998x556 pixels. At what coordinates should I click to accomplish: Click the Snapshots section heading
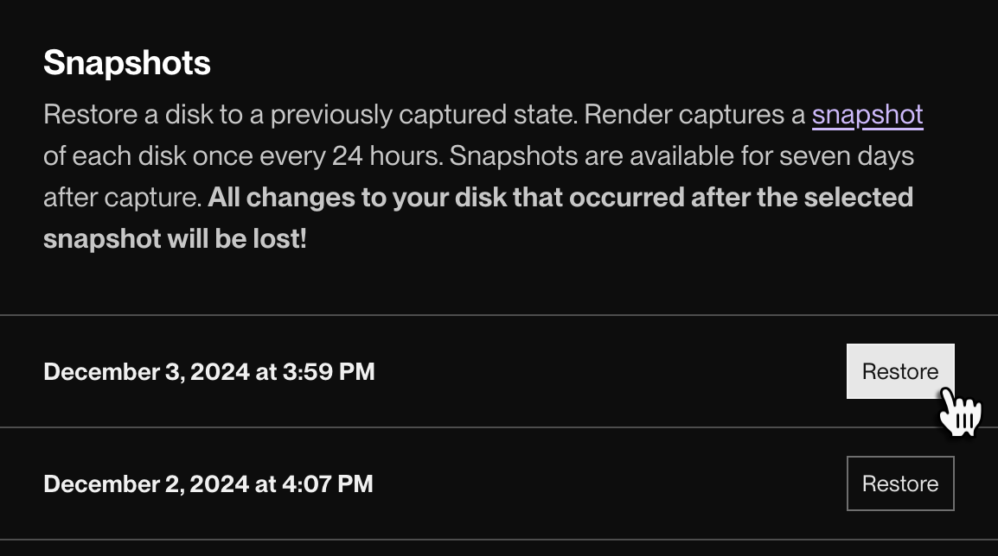(x=125, y=61)
